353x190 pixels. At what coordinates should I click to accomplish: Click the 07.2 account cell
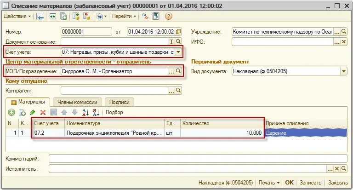(49, 133)
